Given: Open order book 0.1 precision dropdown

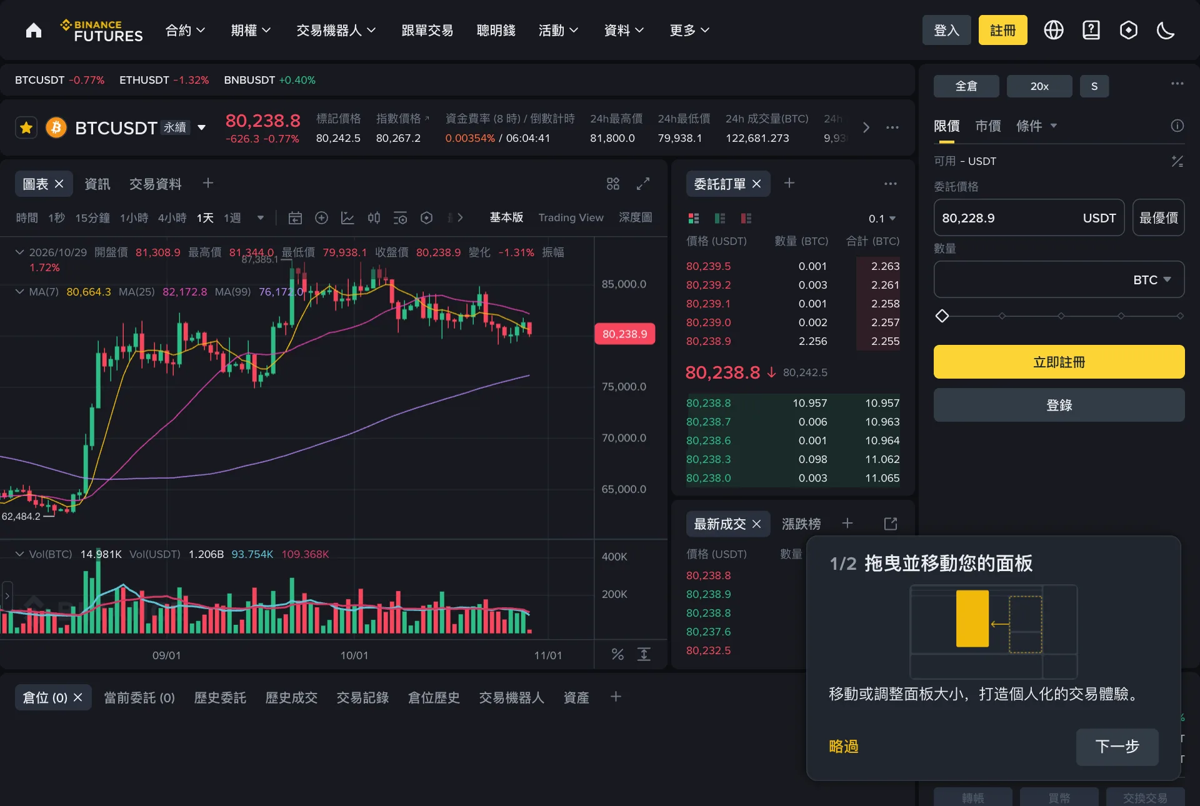Looking at the screenshot, I should click(882, 218).
